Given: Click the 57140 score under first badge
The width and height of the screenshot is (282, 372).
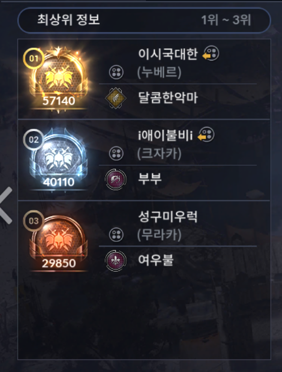Looking at the screenshot, I should (59, 101).
